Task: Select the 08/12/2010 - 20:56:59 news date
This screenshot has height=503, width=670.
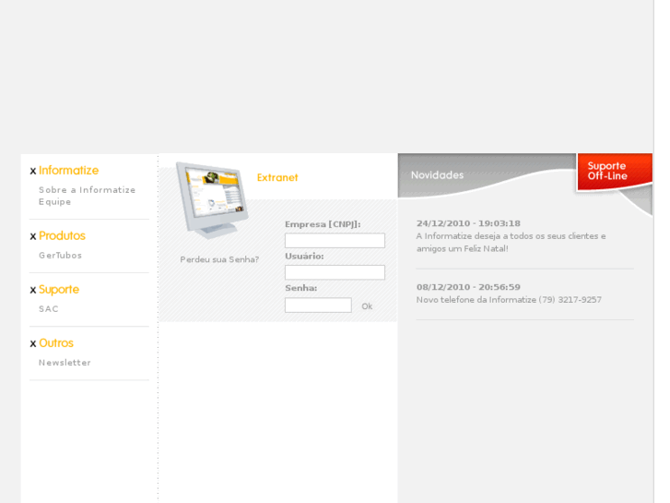Action: [x=468, y=287]
